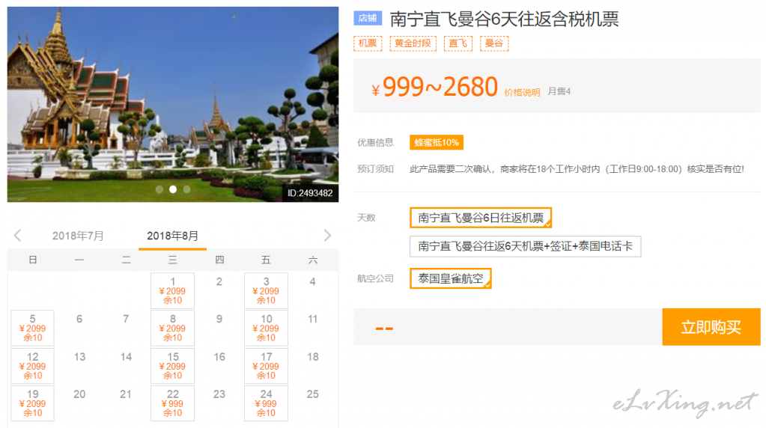Pick August 22 priced ¥999
Image resolution: width=766 pixels, height=428 pixels.
click(x=172, y=403)
